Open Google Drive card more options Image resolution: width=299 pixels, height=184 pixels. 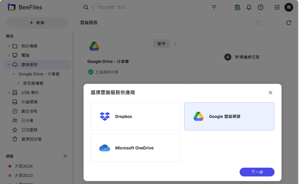click(175, 44)
